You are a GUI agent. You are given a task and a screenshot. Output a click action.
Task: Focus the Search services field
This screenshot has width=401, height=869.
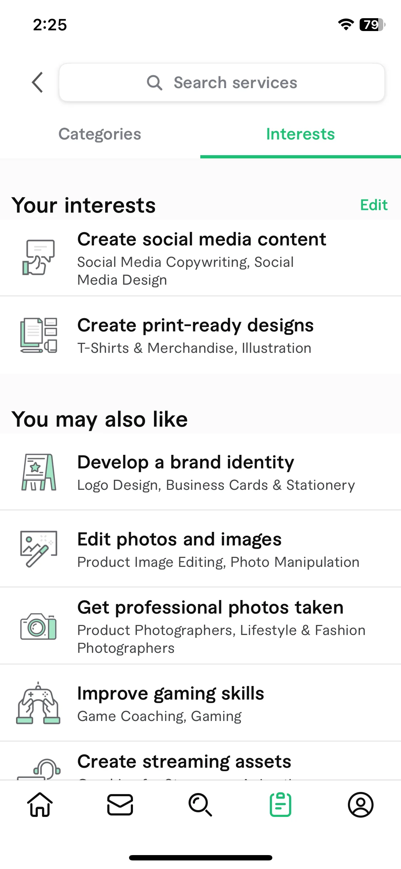[222, 82]
